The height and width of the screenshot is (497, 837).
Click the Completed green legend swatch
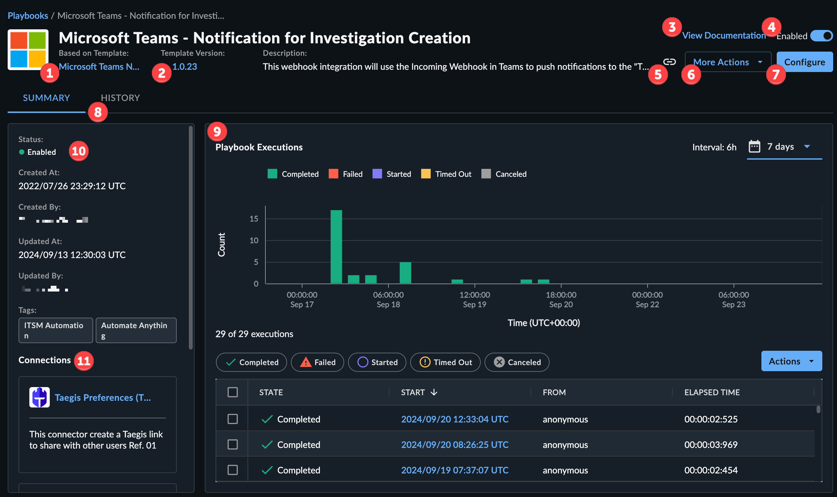click(272, 174)
